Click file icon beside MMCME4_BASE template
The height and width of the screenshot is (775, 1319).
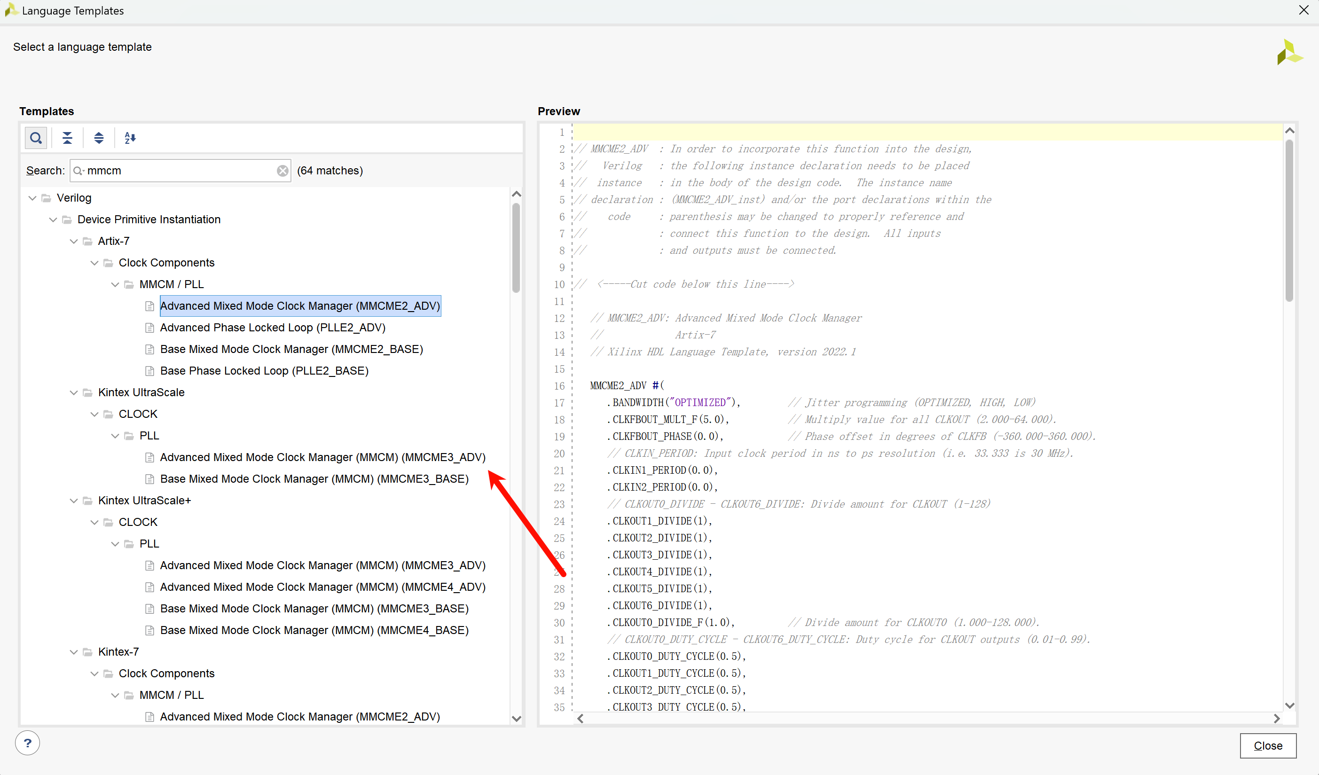[x=149, y=631]
